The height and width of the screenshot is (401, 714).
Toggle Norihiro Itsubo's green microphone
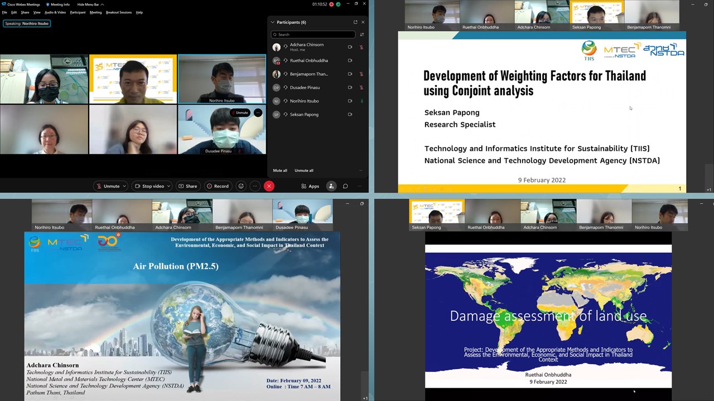pos(361,101)
